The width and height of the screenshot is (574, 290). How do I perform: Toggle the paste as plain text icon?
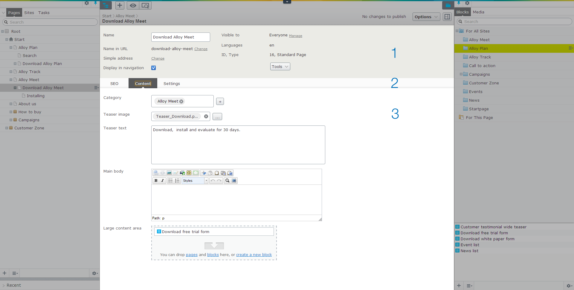coord(223,173)
